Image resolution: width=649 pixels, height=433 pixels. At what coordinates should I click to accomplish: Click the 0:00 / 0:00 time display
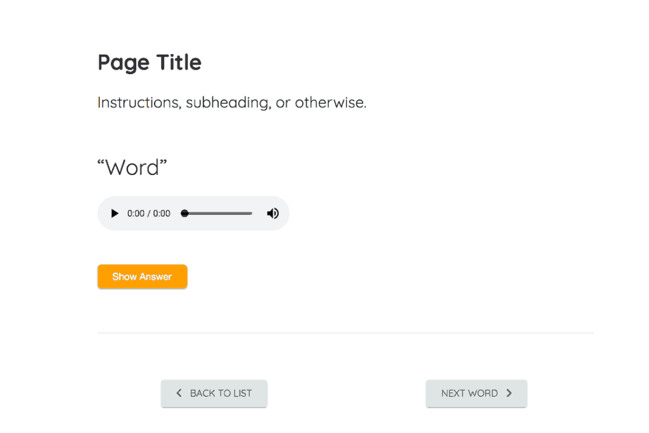tap(149, 214)
